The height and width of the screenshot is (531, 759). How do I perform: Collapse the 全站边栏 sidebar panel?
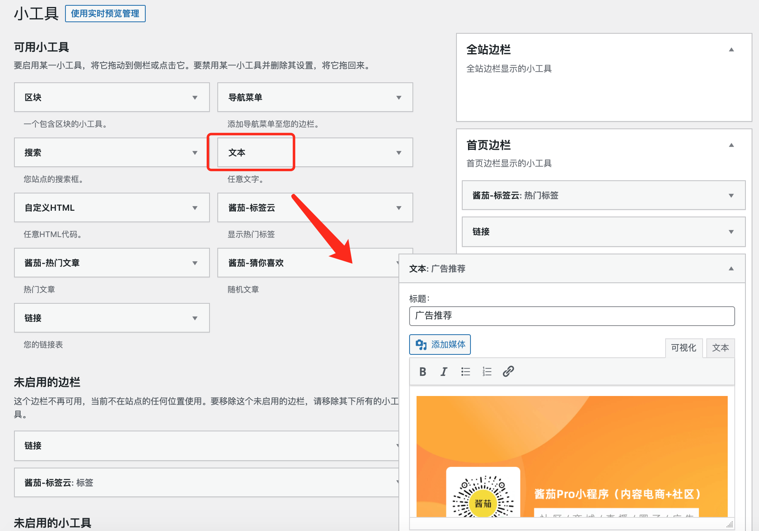[x=731, y=49]
